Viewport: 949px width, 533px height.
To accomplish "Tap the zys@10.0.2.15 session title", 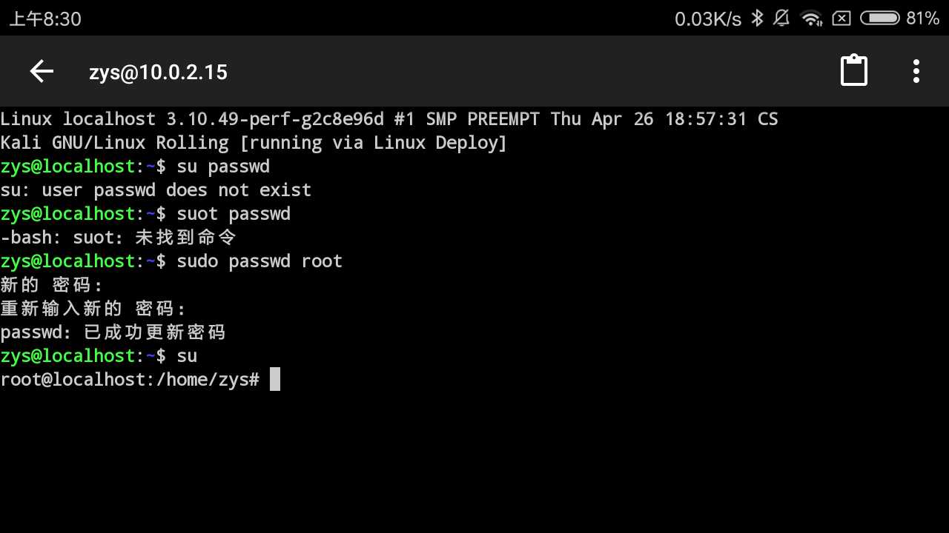I will click(x=158, y=73).
